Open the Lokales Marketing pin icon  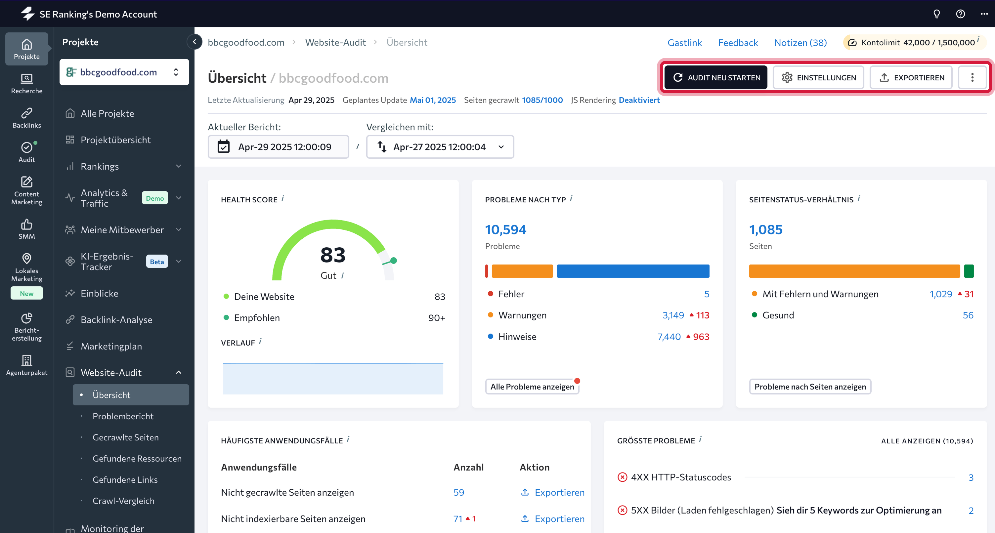pyautogui.click(x=27, y=267)
